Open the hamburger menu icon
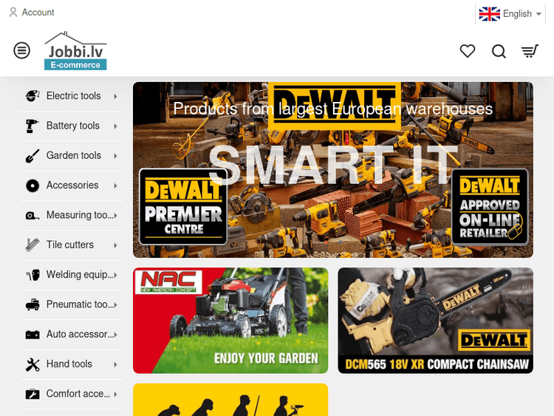Image resolution: width=554 pixels, height=416 pixels. pyautogui.click(x=22, y=50)
